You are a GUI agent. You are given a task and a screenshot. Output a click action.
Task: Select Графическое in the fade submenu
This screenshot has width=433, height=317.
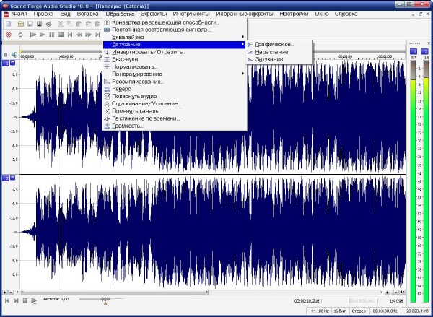click(274, 45)
